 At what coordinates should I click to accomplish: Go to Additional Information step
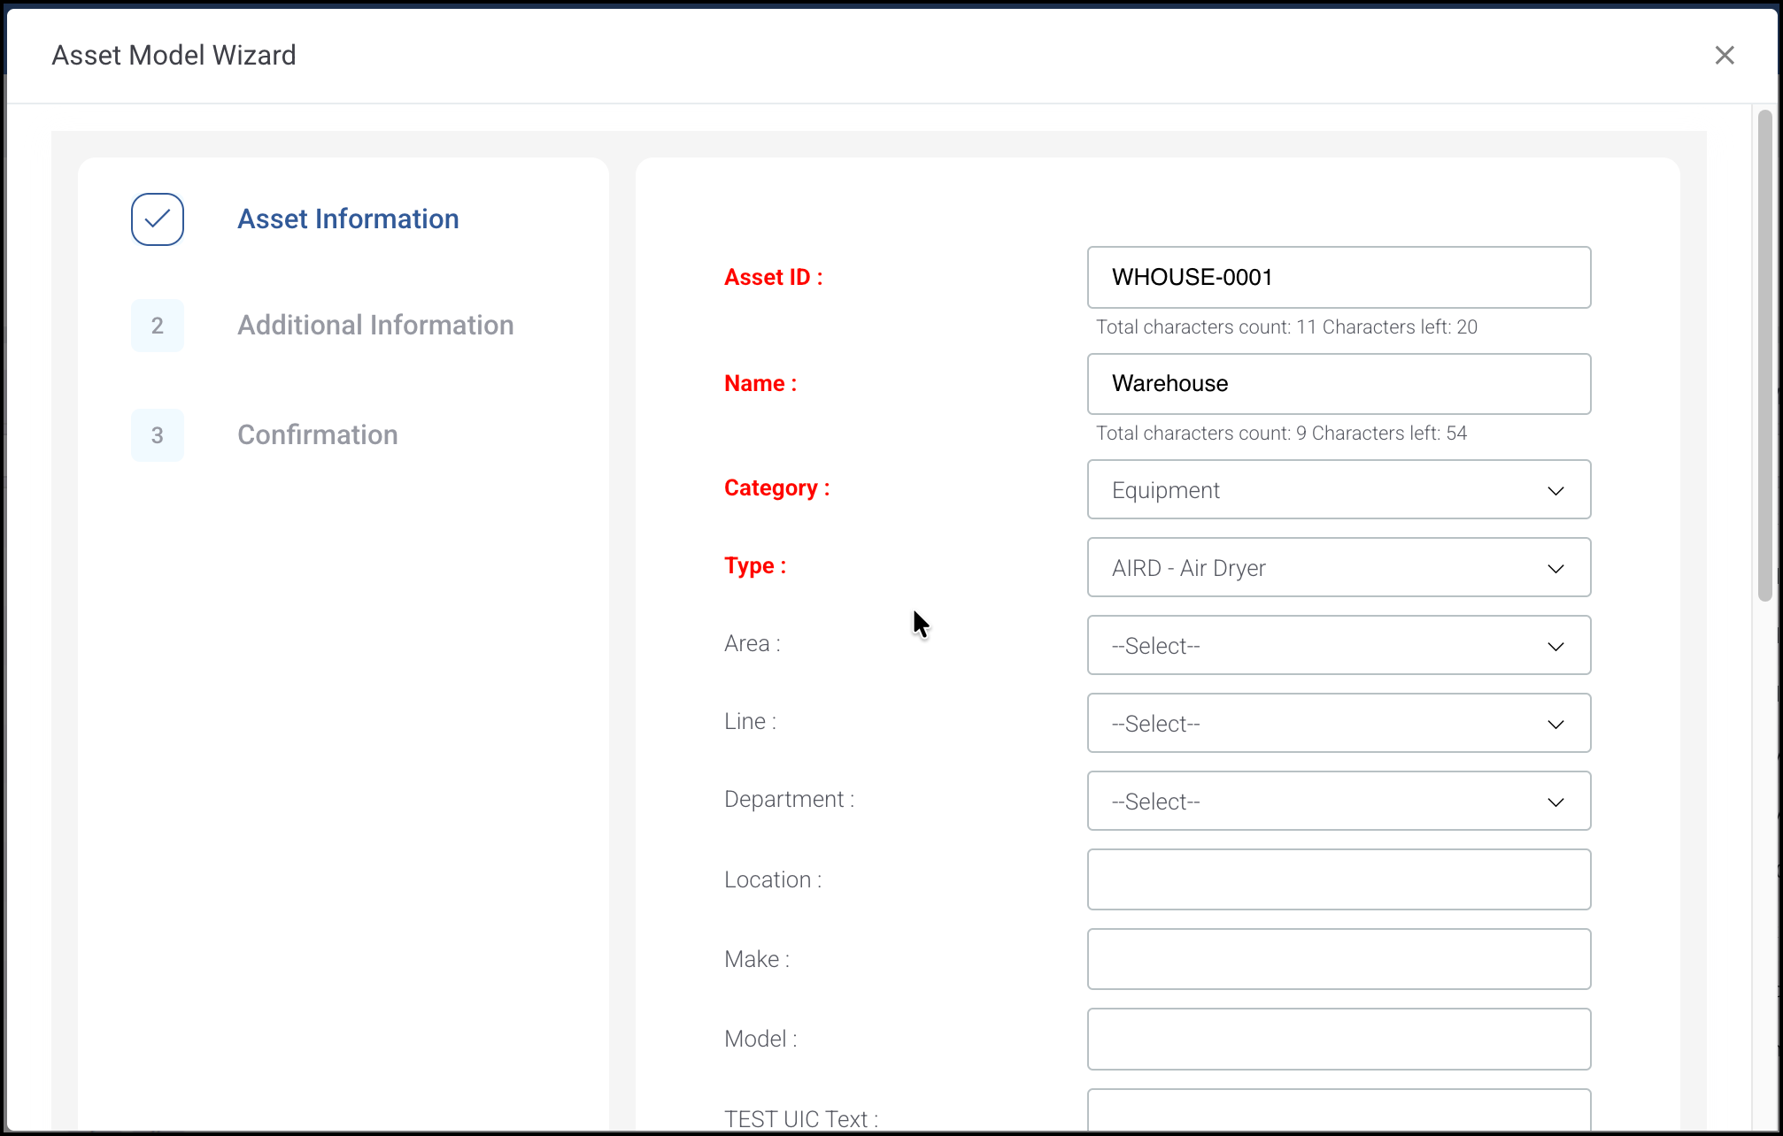click(x=375, y=326)
